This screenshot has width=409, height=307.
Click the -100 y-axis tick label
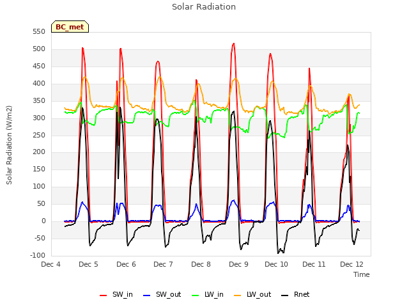pos(38,255)
